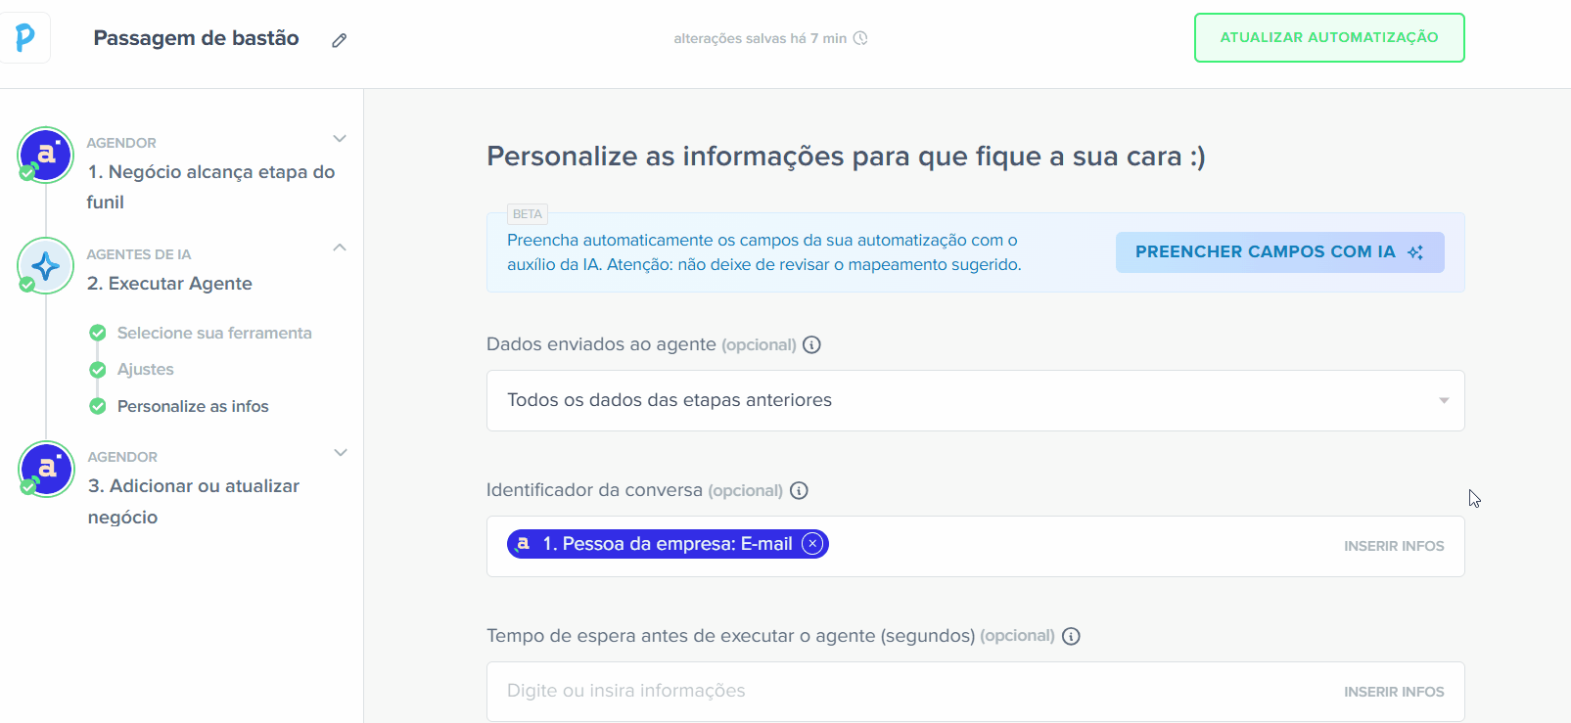
Task: Go to Selecione sua ferramenta sub-step
Action: pos(214,333)
